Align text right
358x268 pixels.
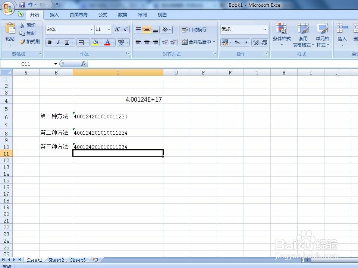[x=156, y=42]
